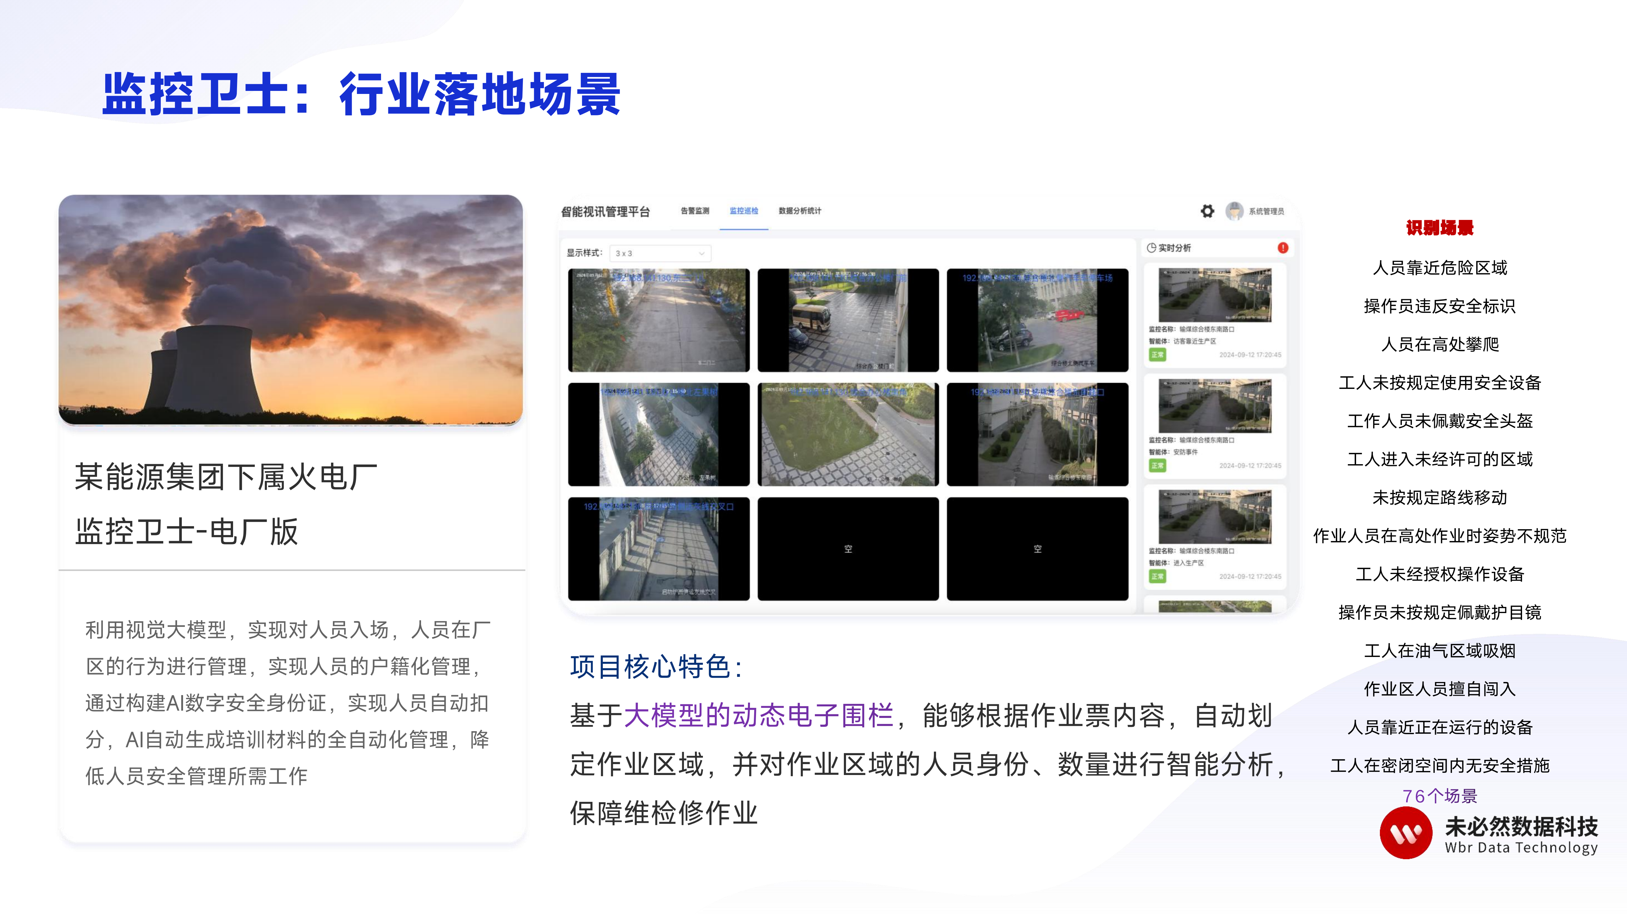Click 正常 tag on 访客靠近生产区 card
1627x915 pixels.
coord(1157,355)
